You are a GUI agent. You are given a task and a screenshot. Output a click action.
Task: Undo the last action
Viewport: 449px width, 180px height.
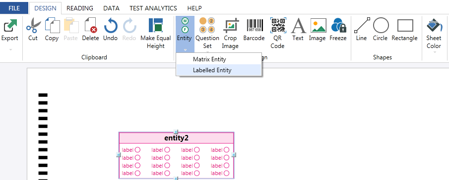point(110,25)
